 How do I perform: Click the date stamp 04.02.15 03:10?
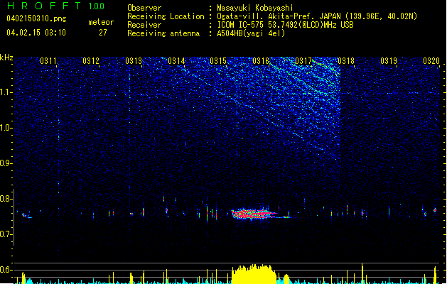(36, 33)
